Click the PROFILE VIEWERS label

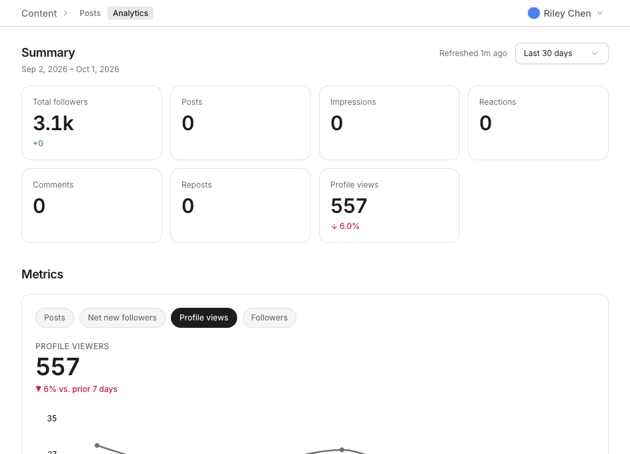72,347
